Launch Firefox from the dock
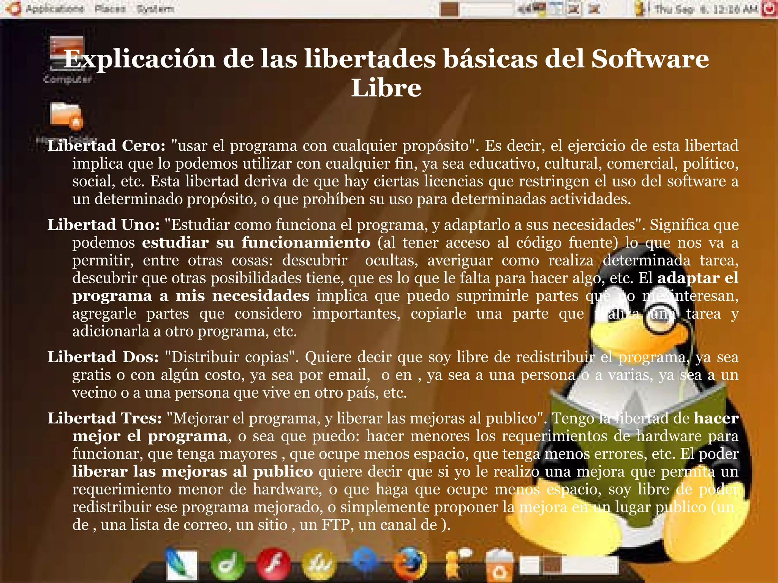 (410, 564)
